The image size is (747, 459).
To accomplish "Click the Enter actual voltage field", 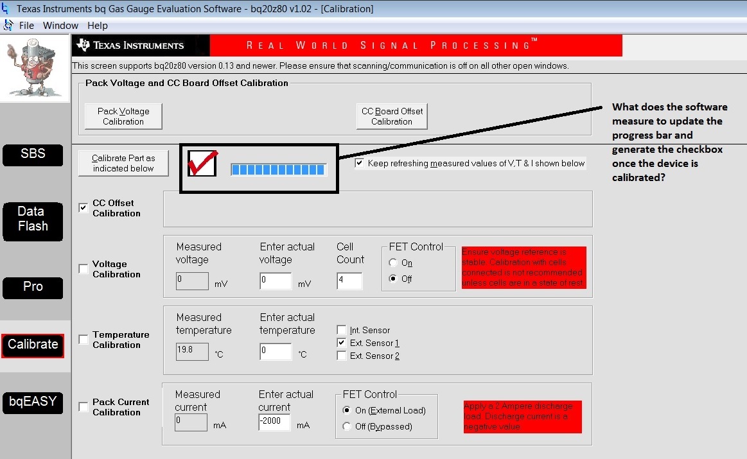I will (276, 281).
